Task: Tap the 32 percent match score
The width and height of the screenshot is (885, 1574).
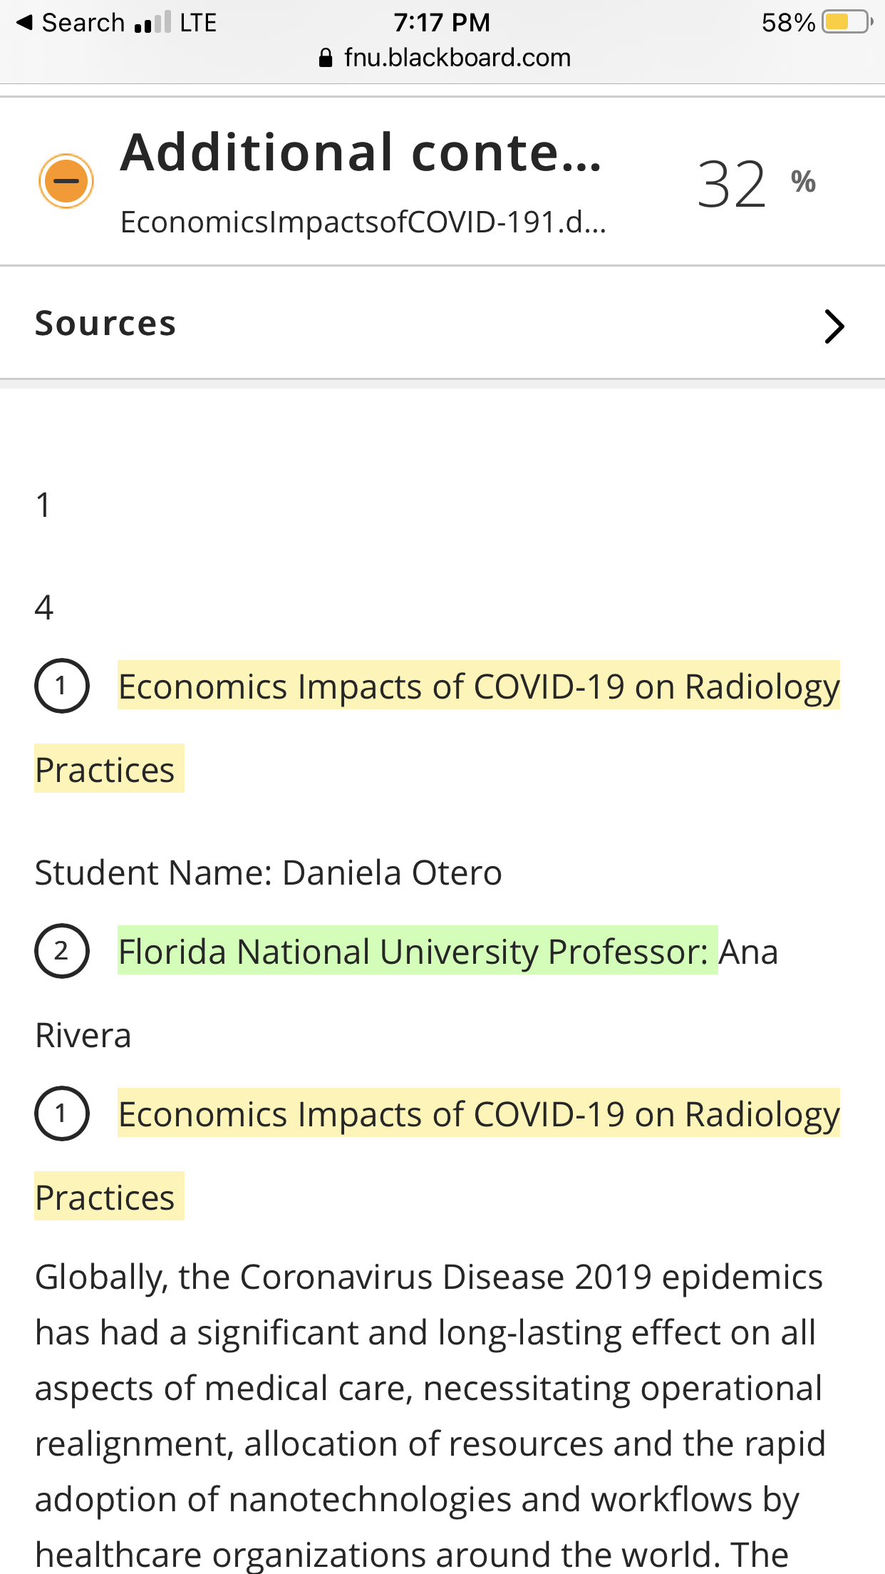Action: pyautogui.click(x=756, y=184)
